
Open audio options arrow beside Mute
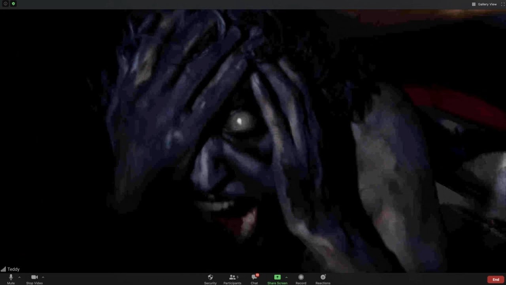pos(19,277)
